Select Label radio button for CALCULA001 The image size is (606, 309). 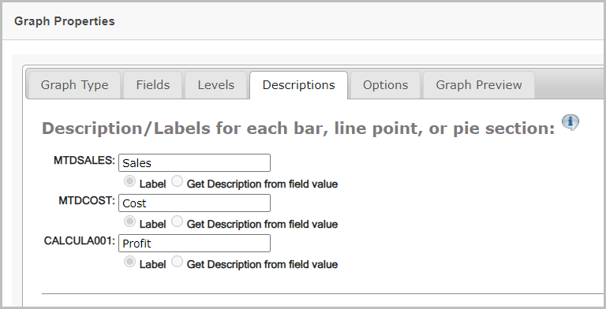130,262
